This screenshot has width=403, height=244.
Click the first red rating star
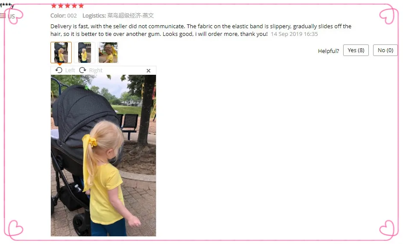[x=54, y=6]
